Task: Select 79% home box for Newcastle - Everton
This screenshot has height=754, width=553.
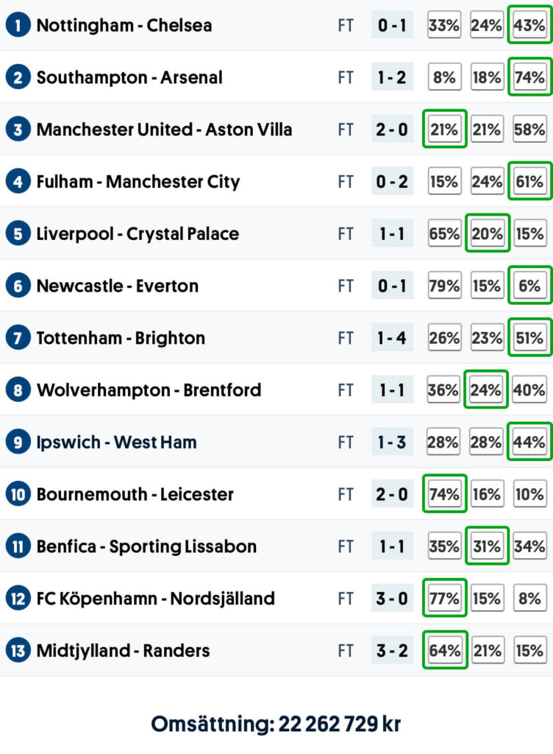Action: click(444, 286)
